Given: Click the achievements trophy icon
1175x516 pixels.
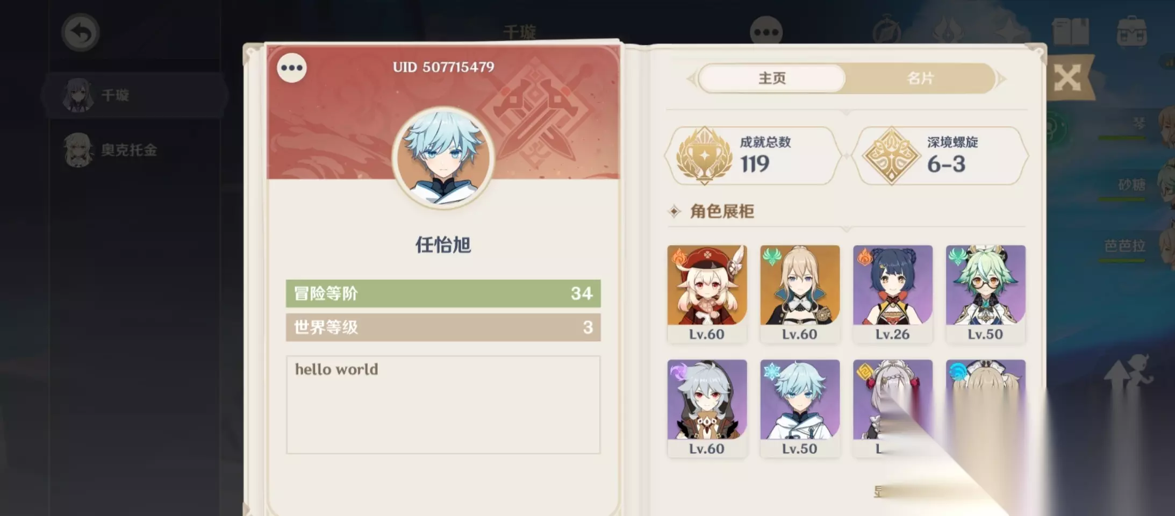Looking at the screenshot, I should coord(704,156).
